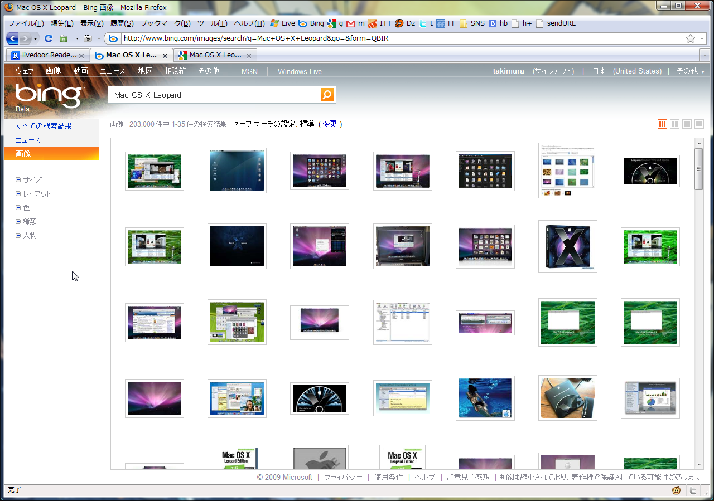The width and height of the screenshot is (714, 501).
Task: Open the Twitter 't' bookmark
Action: 426,23
